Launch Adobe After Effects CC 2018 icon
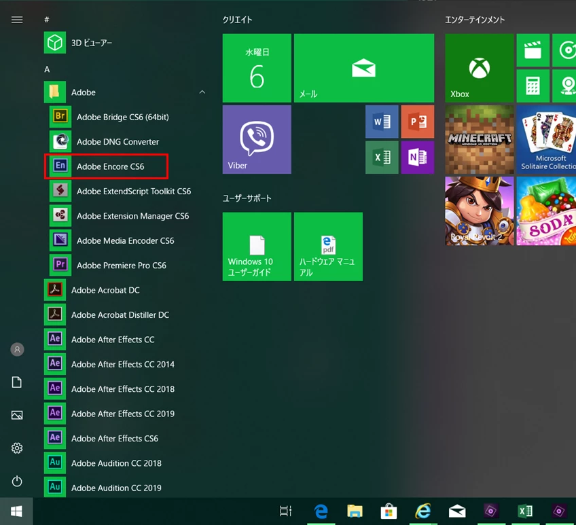The image size is (576, 525). [x=55, y=388]
